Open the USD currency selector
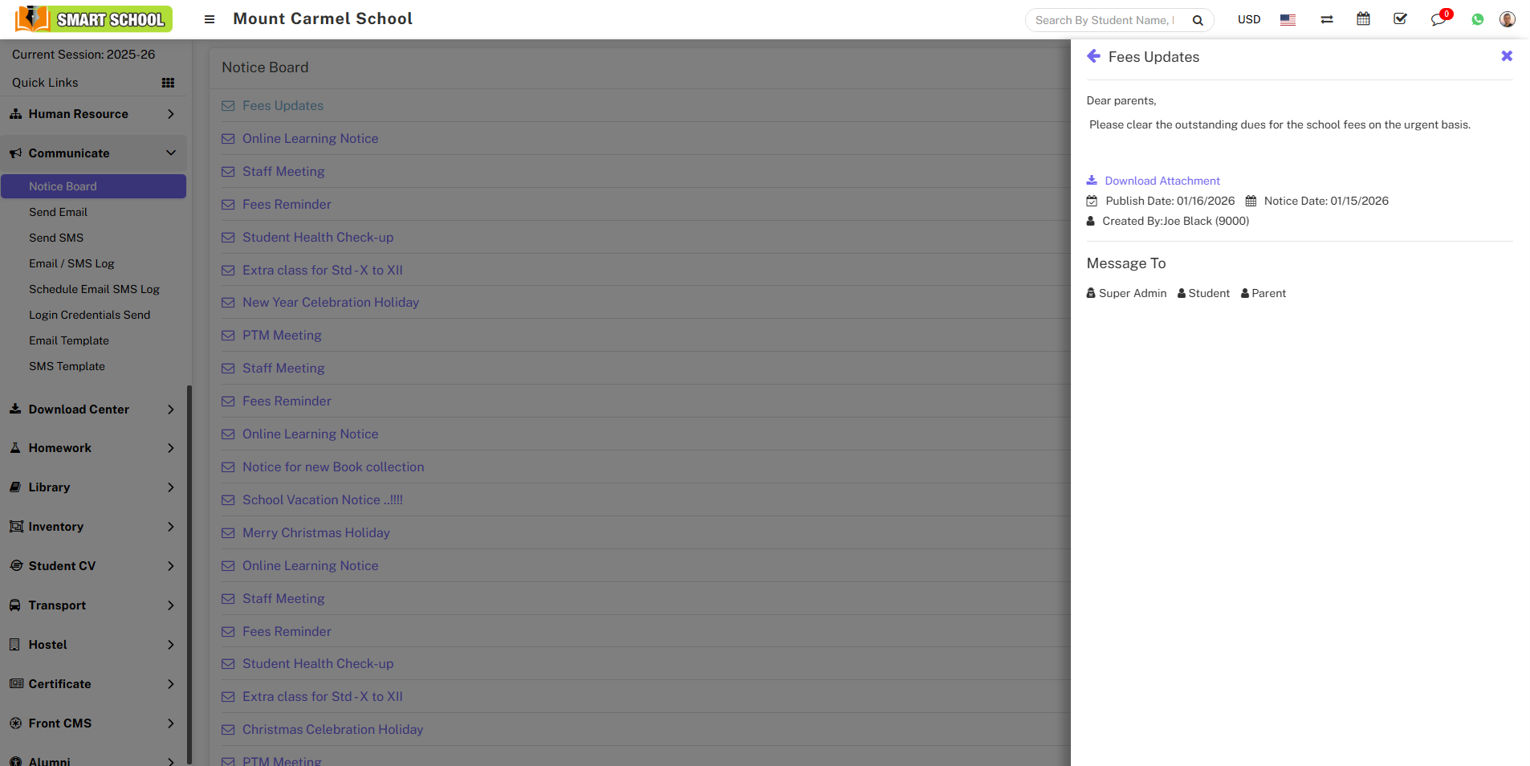Viewport: 1530px width, 766px height. [1248, 19]
